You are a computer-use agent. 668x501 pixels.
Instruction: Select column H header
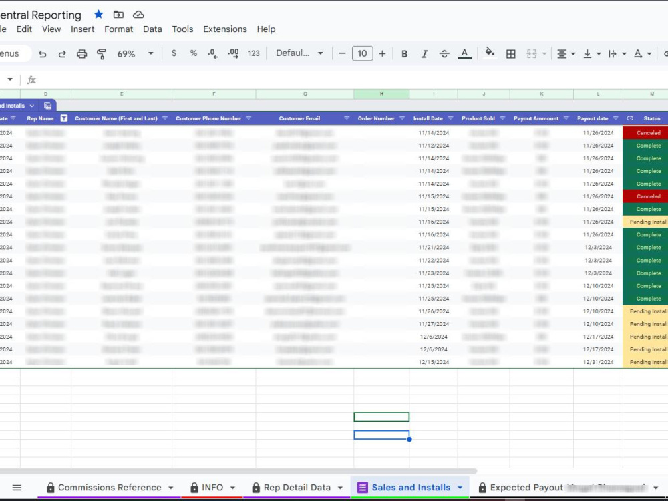(381, 94)
